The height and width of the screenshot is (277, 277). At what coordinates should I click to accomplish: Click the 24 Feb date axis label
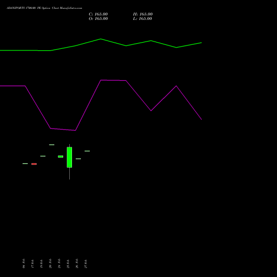click(x=59, y=264)
